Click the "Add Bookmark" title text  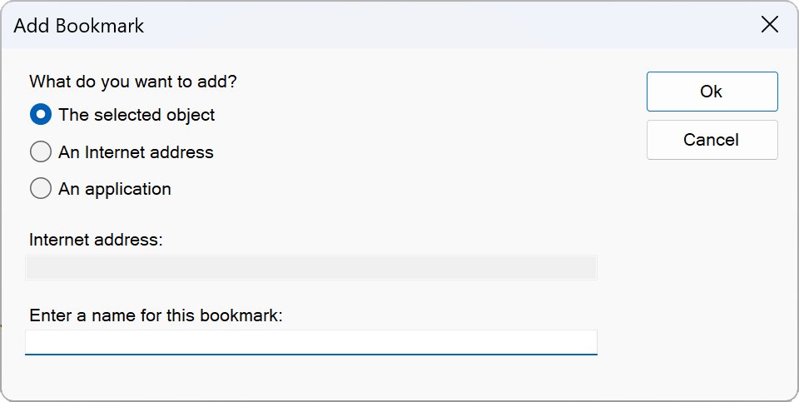click(x=79, y=26)
